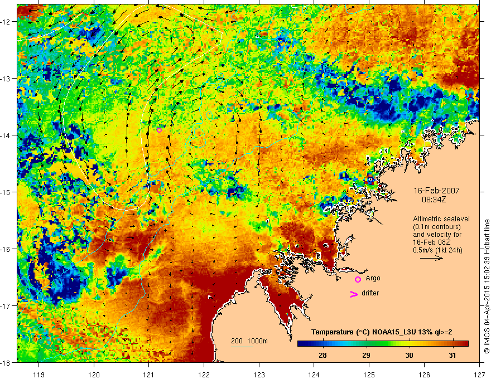Click the longitude axis label '120'

tap(94, 375)
